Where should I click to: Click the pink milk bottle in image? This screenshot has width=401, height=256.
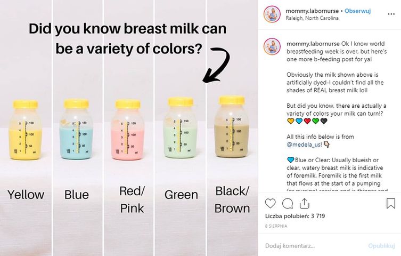(x=128, y=130)
